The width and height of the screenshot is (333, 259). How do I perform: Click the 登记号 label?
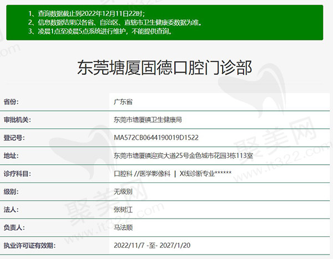click(x=14, y=138)
